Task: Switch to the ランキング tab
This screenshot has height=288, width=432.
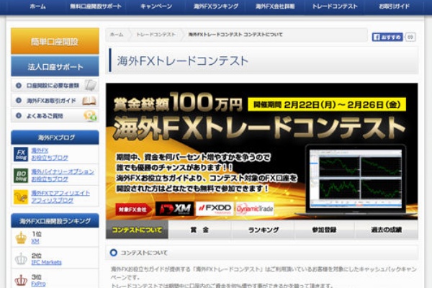Action: [263, 230]
